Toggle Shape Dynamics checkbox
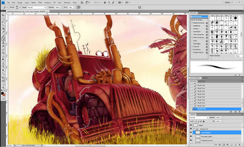Image resolution: width=244 pixels, height=147 pixels. 192,23
